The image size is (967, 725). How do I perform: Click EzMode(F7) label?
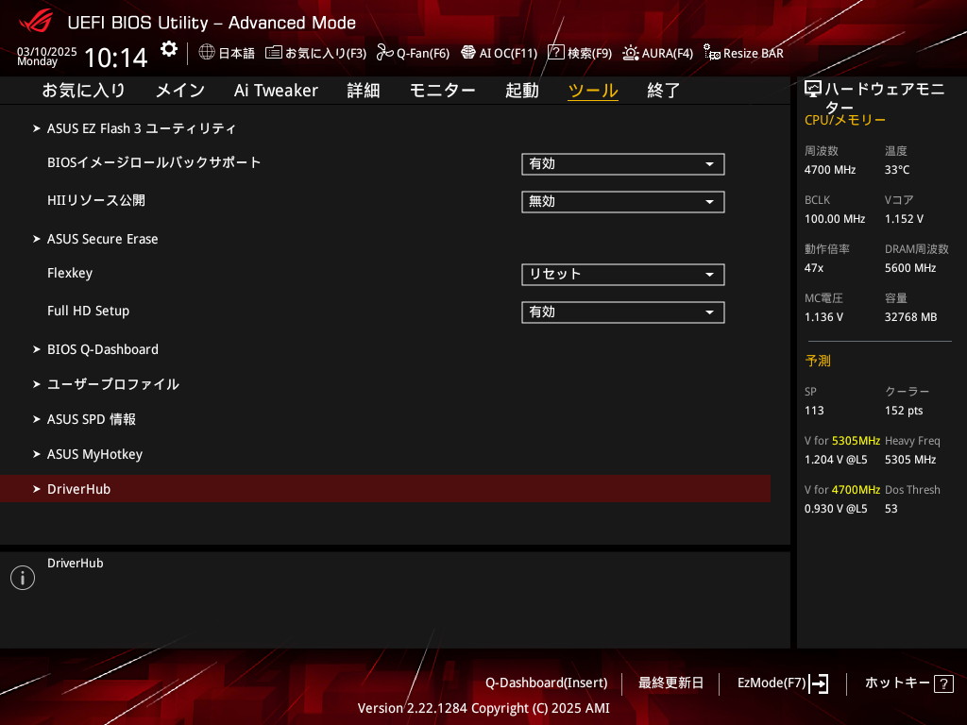(772, 683)
